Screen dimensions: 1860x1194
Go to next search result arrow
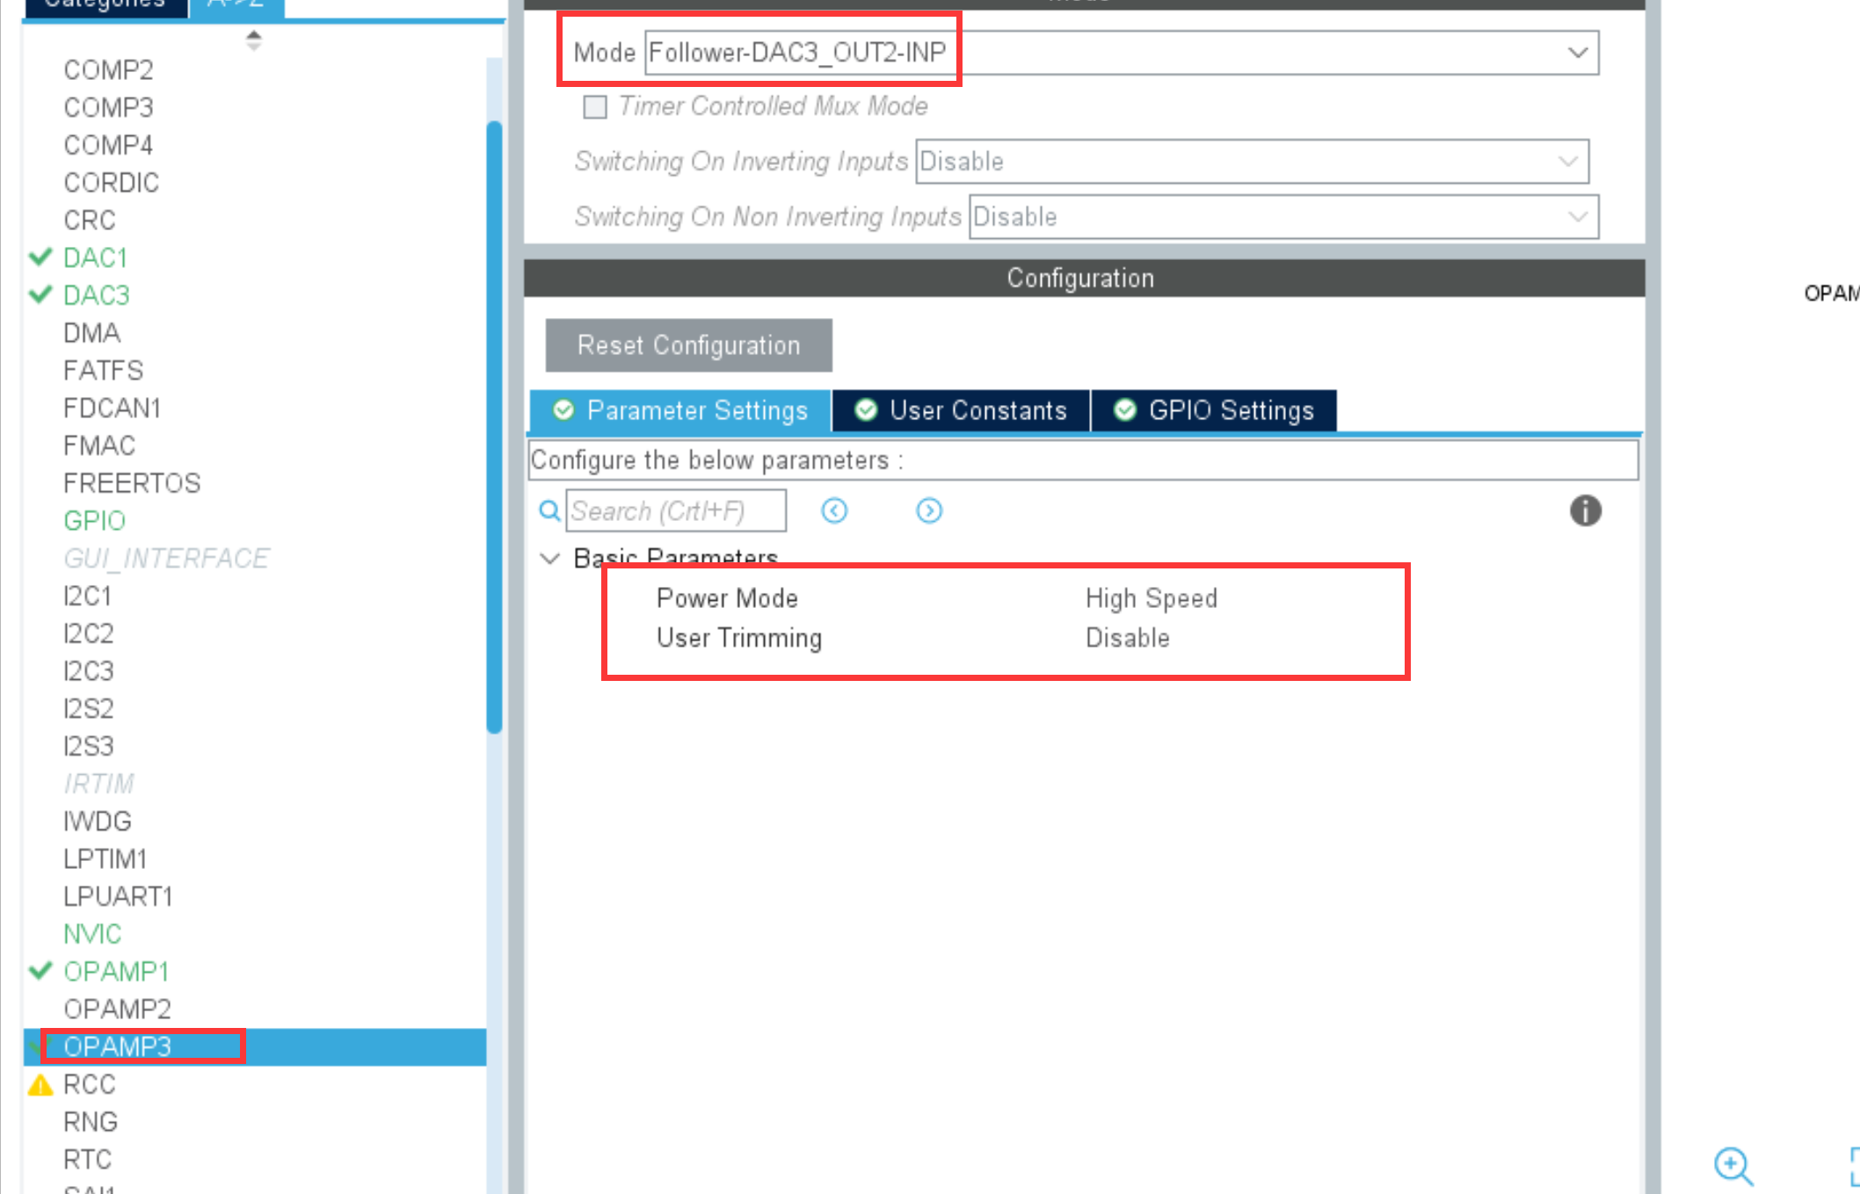(x=929, y=510)
